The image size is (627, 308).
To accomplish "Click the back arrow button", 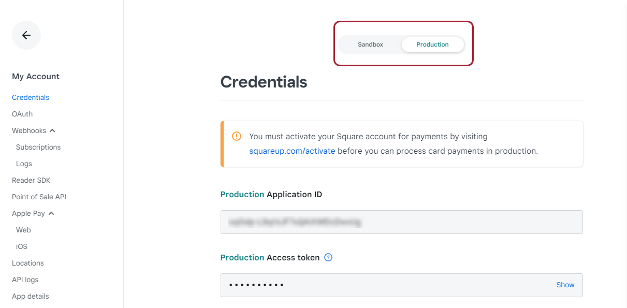I will [26, 35].
